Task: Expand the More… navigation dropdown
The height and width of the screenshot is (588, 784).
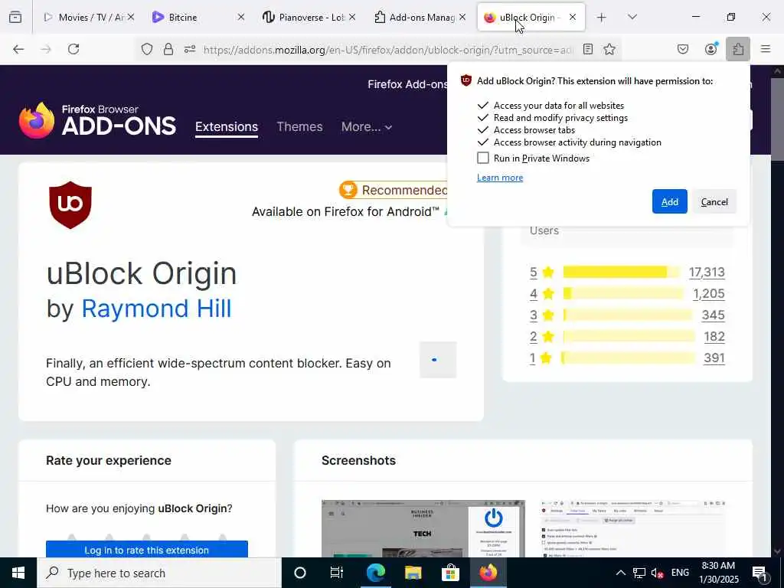Action: (367, 127)
